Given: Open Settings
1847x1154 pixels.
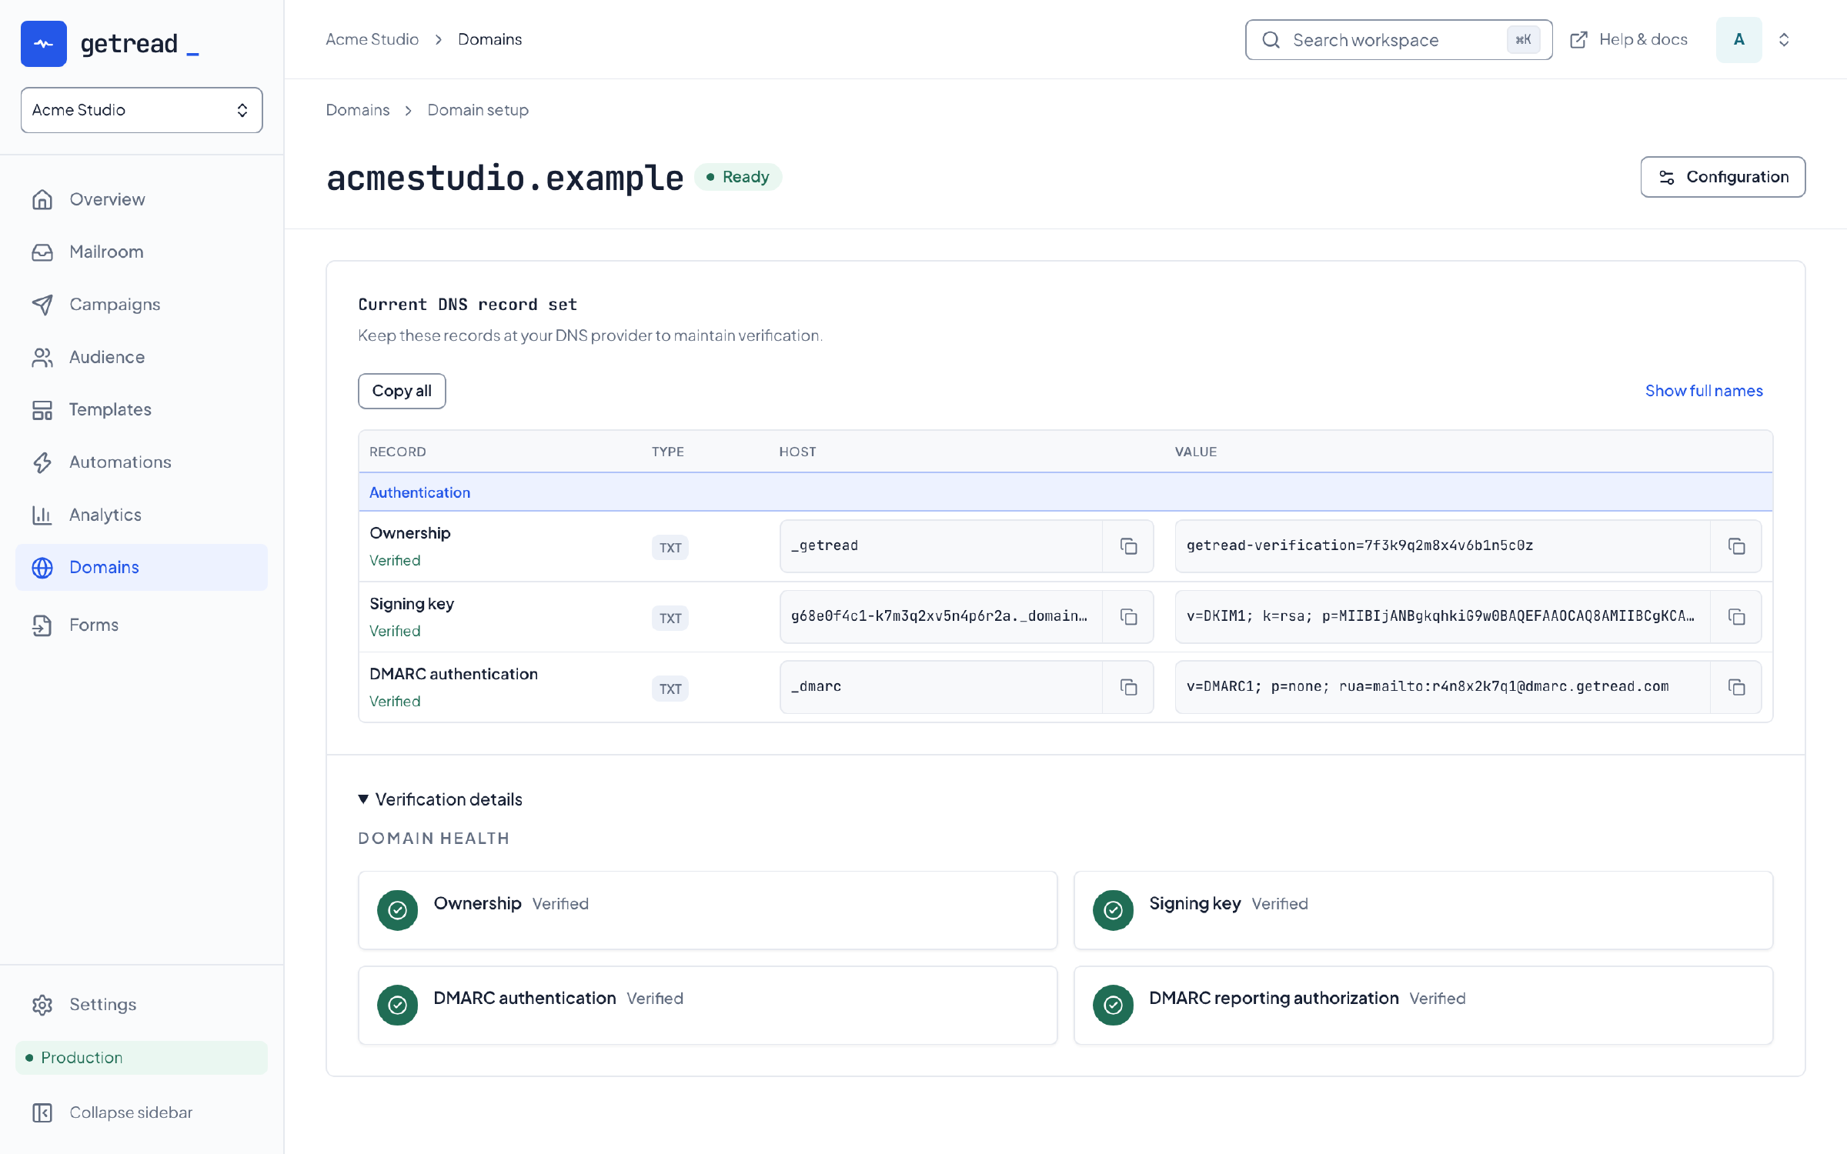Looking at the screenshot, I should (142, 1005).
